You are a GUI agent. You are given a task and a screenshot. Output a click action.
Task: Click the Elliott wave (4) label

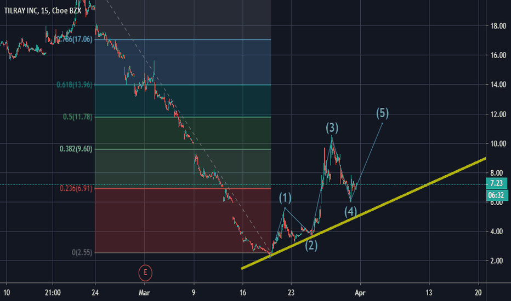coord(351,212)
